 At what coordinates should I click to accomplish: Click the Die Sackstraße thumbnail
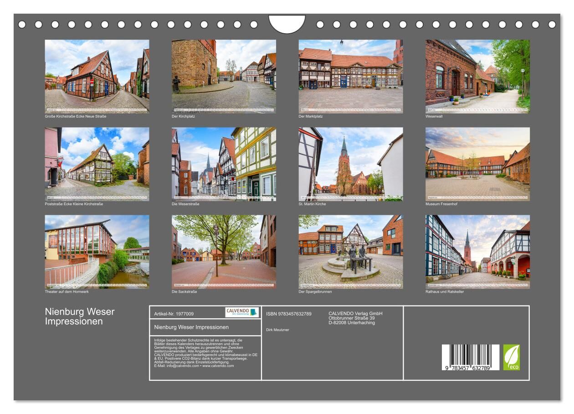(x=224, y=251)
